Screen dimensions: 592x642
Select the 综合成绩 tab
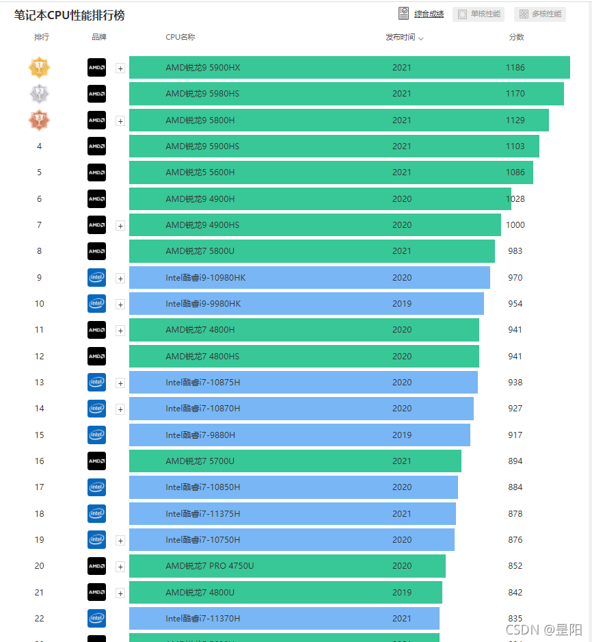coord(429,14)
